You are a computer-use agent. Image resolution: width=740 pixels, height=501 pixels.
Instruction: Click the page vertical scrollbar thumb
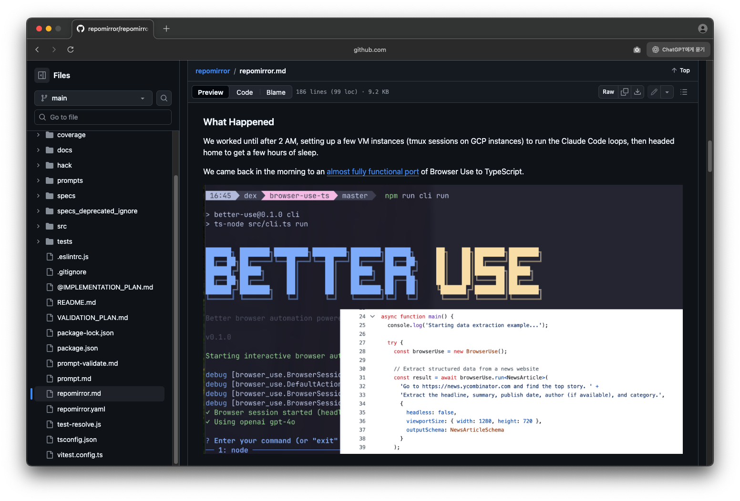point(710,156)
